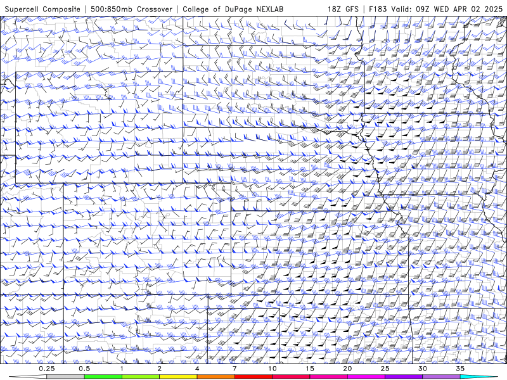Click the "Valid: 09Z WED APR 02 2025" text
Viewport: 507px width, 380px height.
point(447,9)
